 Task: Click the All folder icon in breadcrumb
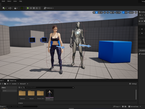click(x=5, y=84)
